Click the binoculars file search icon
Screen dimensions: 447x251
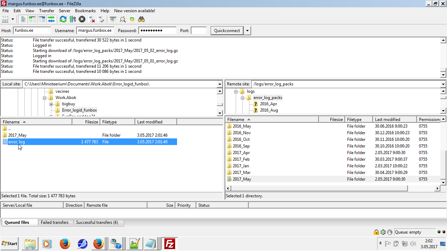[141, 19]
